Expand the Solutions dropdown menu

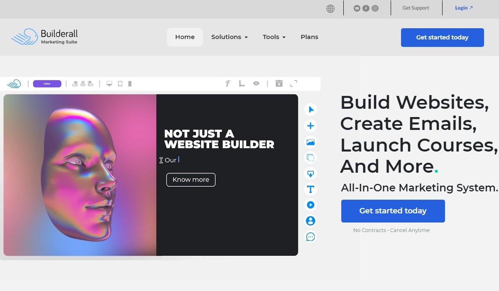(x=229, y=37)
